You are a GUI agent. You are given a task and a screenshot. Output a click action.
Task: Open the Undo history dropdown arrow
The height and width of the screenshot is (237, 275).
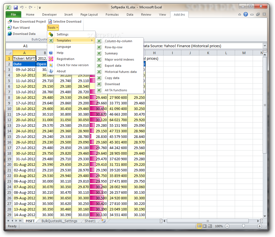click(x=26, y=8)
